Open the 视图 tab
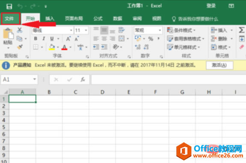Viewport: 246px width, 163px height. (157, 19)
